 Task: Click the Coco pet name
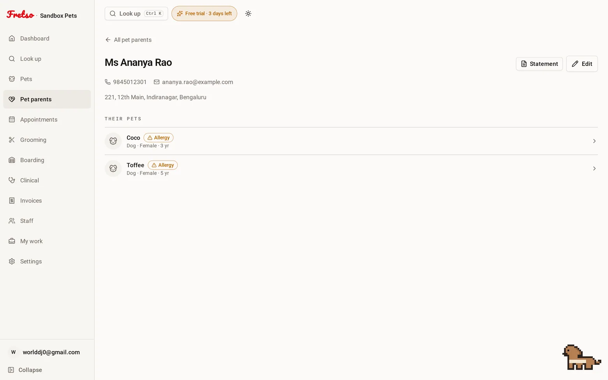click(x=133, y=138)
